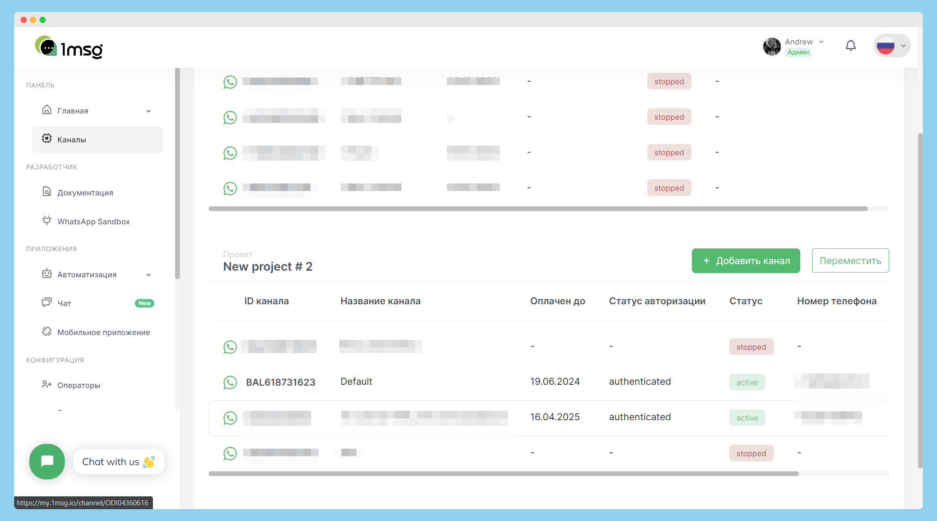Image resolution: width=937 pixels, height=521 pixels.
Task: Click the active status badge for Default channel
Action: (x=747, y=382)
